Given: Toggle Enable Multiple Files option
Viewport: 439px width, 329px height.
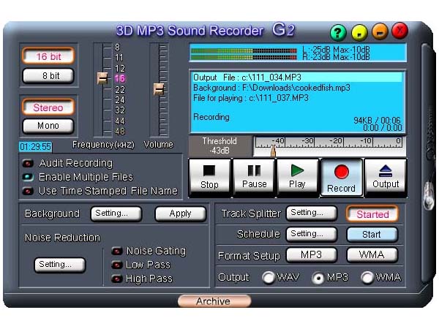Looking at the screenshot, I should click(28, 177).
